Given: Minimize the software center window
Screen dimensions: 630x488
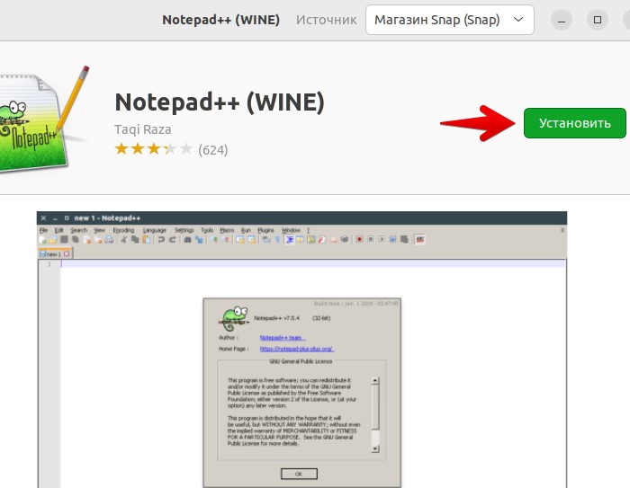Looking at the screenshot, I should (562, 20).
